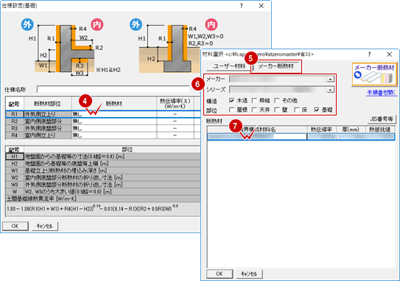Check the 屋根 part checkbox

(231, 110)
